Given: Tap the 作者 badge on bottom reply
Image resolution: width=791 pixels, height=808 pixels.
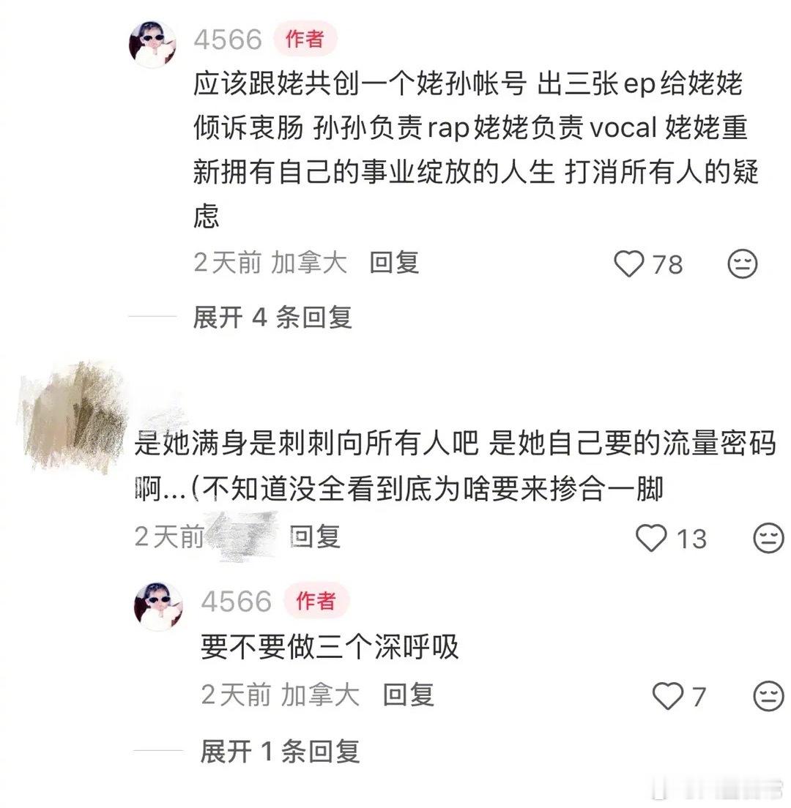Looking at the screenshot, I should [316, 600].
